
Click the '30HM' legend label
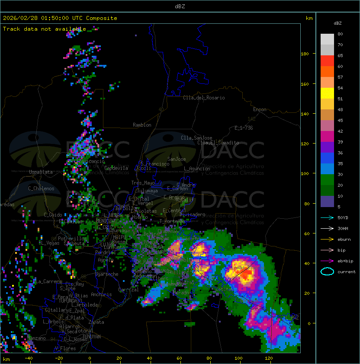(x=343, y=229)
